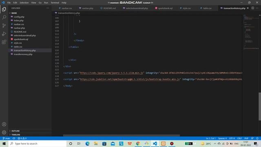Open editor more actions ellipsis
This screenshot has height=147, width=261.
(257, 8)
